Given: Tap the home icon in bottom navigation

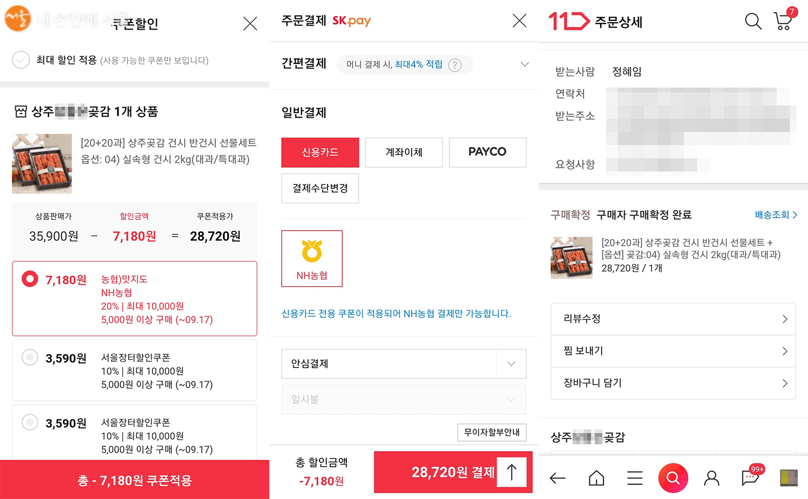Looking at the screenshot, I should tap(596, 477).
